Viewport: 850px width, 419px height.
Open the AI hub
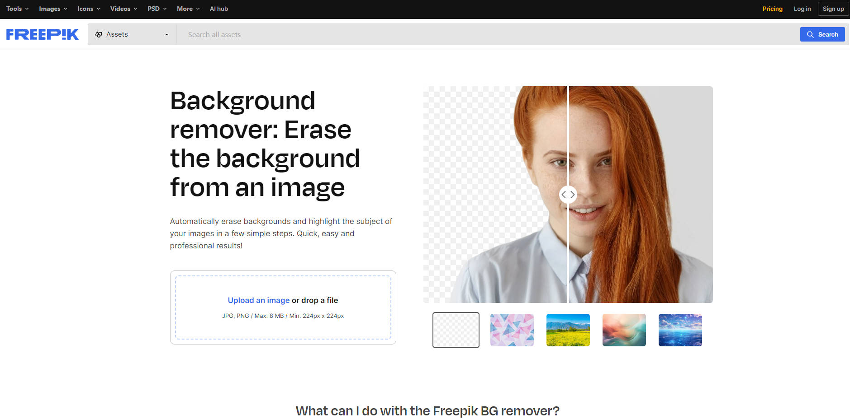[x=218, y=9]
